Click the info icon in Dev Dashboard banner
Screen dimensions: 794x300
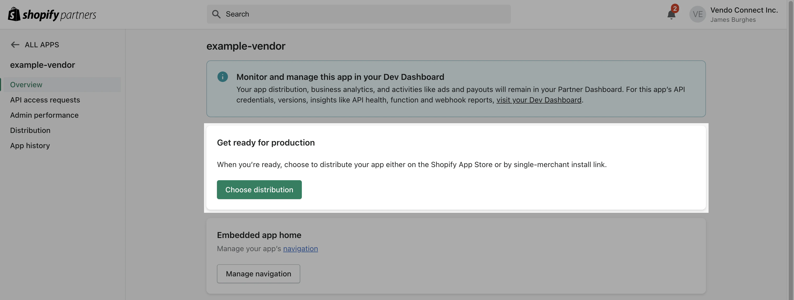(x=222, y=77)
